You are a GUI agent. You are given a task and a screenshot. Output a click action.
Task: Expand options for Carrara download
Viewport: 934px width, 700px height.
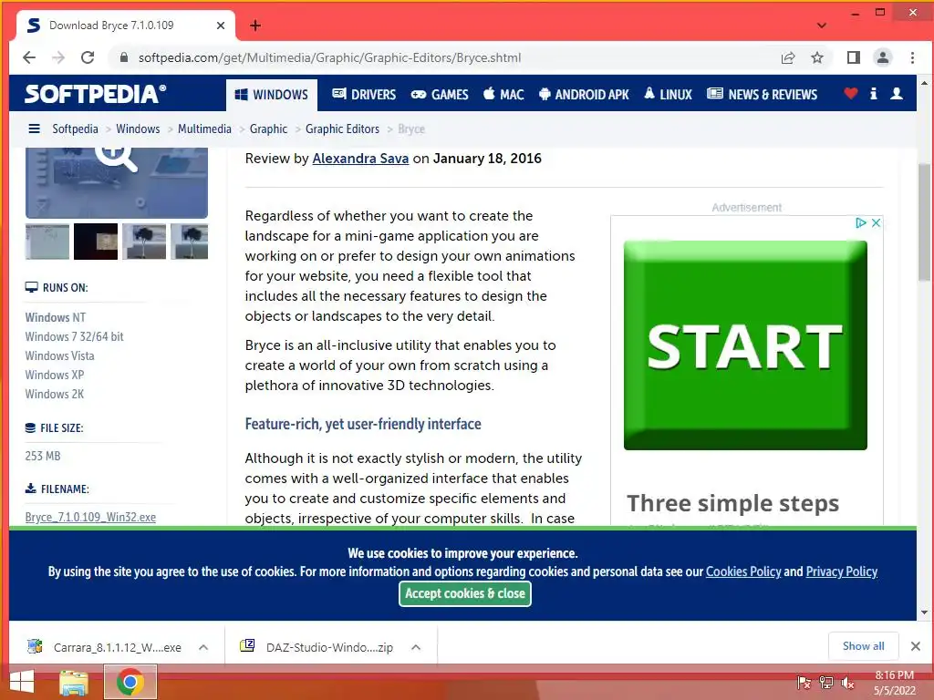tap(203, 647)
